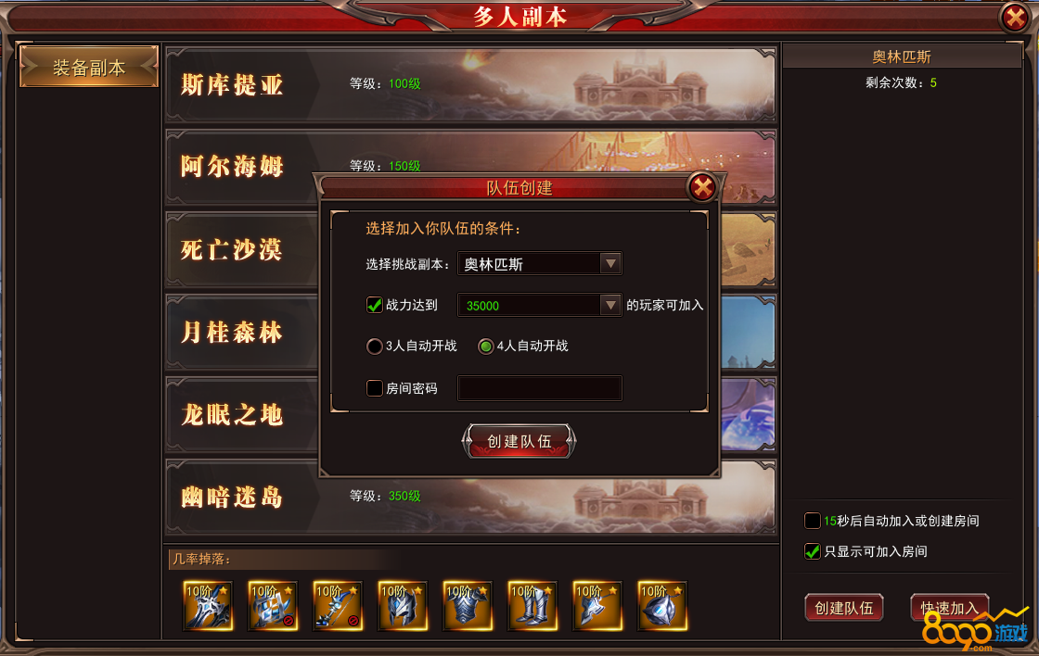Click the 10阶 round shield drop icon
1039x656 pixels.
(x=662, y=606)
